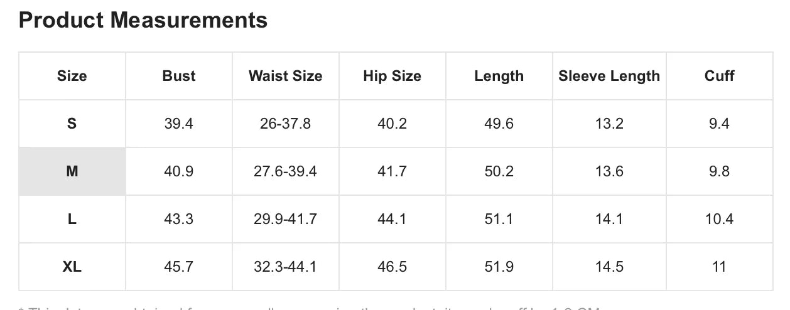790x310 pixels.
Task: Click length value 51.9 for size XL
Action: coord(499,267)
